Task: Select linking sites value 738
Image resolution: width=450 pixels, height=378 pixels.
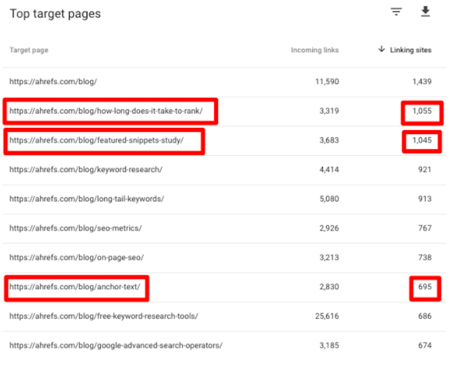Action: click(x=425, y=257)
